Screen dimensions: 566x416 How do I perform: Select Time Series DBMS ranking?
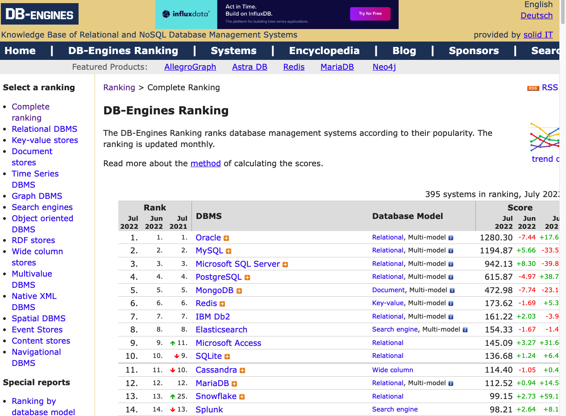(x=35, y=179)
